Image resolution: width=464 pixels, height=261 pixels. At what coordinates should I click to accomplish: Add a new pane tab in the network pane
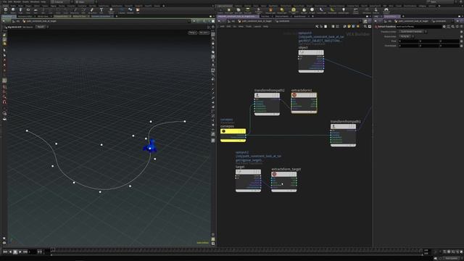(x=312, y=16)
